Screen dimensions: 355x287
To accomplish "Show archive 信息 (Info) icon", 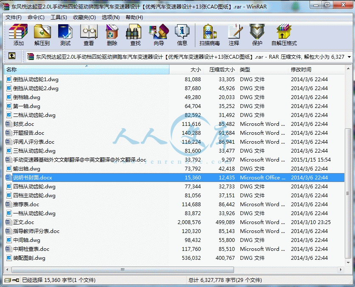I will [x=182, y=35].
